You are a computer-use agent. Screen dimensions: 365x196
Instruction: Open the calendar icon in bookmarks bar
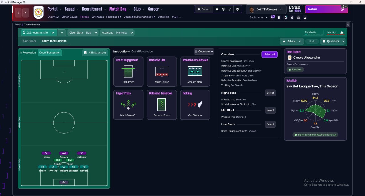[x=299, y=17]
